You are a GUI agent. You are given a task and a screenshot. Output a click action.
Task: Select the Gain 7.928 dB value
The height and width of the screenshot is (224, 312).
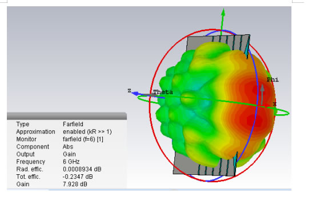tap(75, 184)
